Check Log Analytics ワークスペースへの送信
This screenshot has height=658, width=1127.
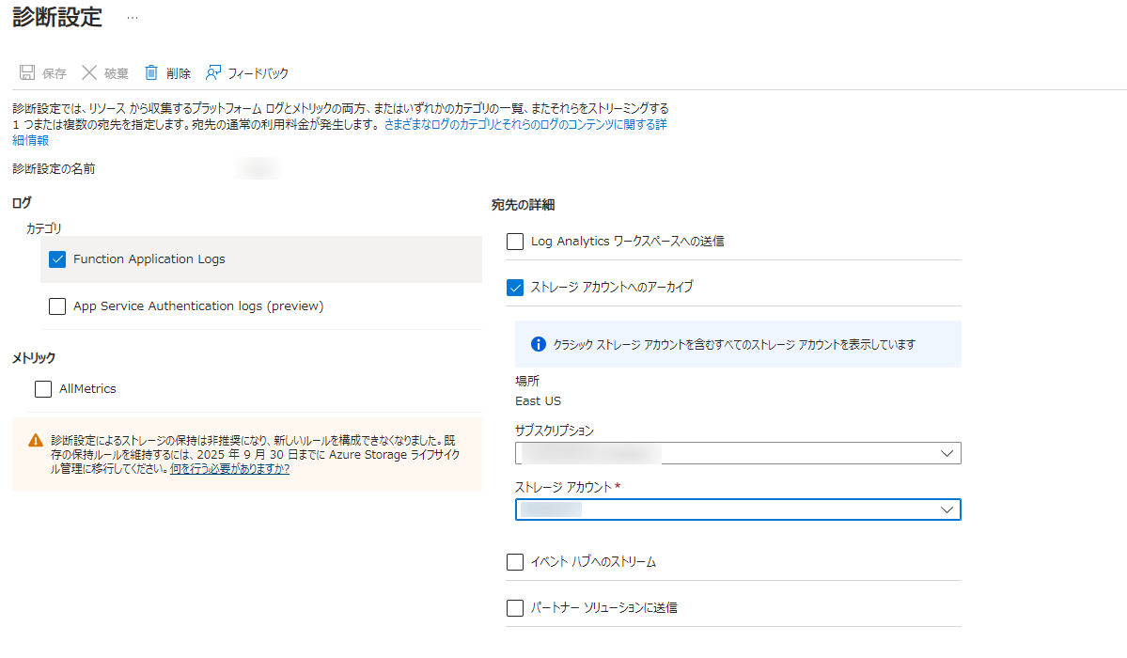(515, 242)
